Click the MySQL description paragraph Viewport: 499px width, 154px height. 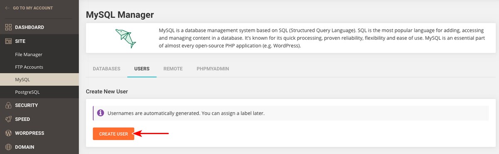click(322, 38)
